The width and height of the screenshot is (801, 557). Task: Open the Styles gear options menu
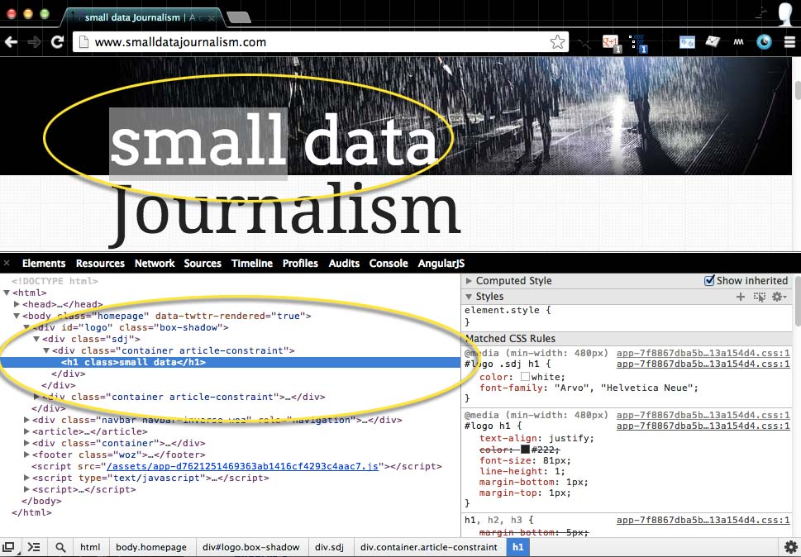click(x=779, y=297)
